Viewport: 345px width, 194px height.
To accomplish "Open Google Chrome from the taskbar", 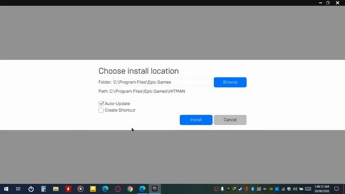I will click(x=130, y=189).
